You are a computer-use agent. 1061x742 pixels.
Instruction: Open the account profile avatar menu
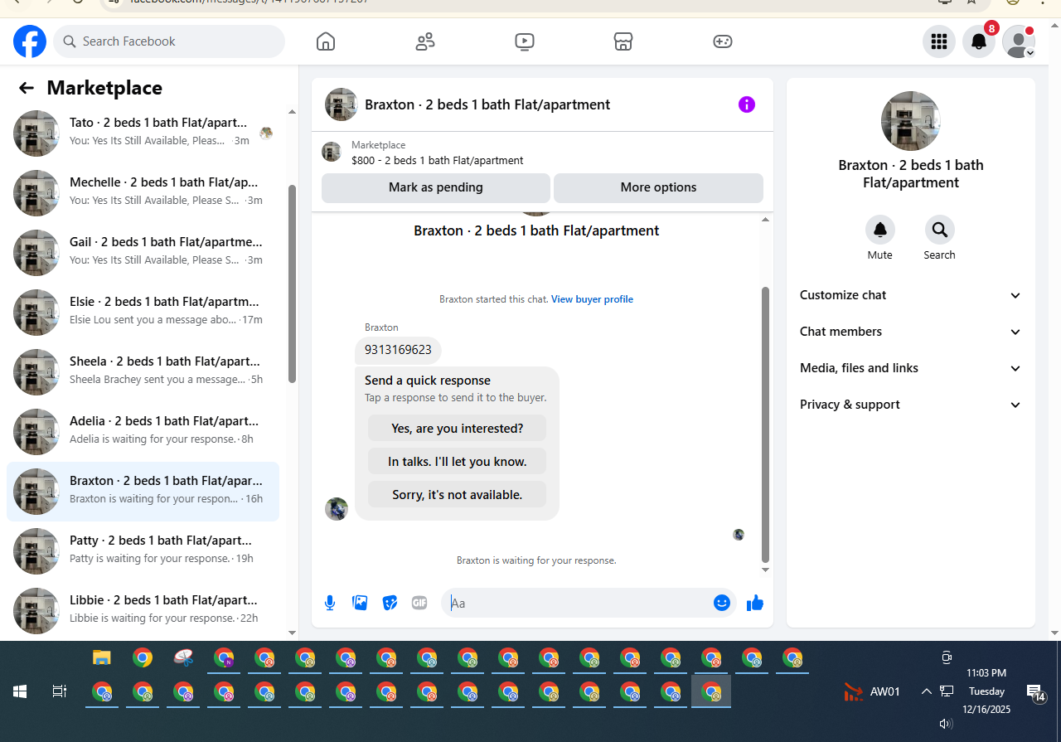point(1019,41)
